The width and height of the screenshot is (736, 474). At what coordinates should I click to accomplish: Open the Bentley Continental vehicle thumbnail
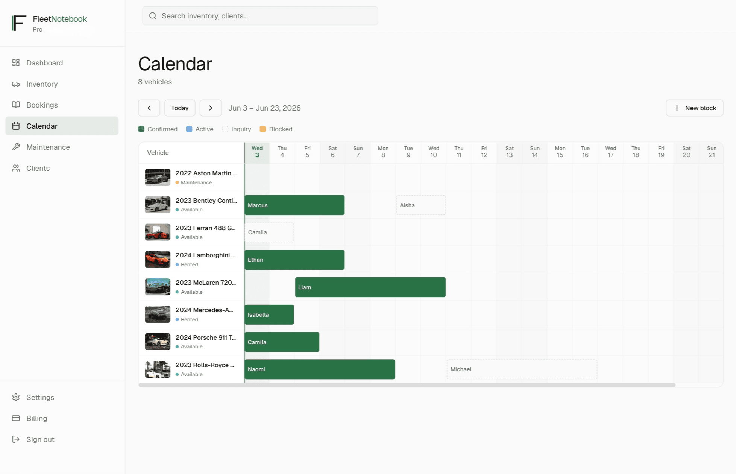[158, 205]
